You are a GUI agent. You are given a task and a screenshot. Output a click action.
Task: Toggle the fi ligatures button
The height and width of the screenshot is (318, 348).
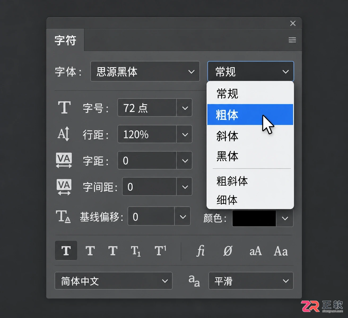(x=201, y=251)
